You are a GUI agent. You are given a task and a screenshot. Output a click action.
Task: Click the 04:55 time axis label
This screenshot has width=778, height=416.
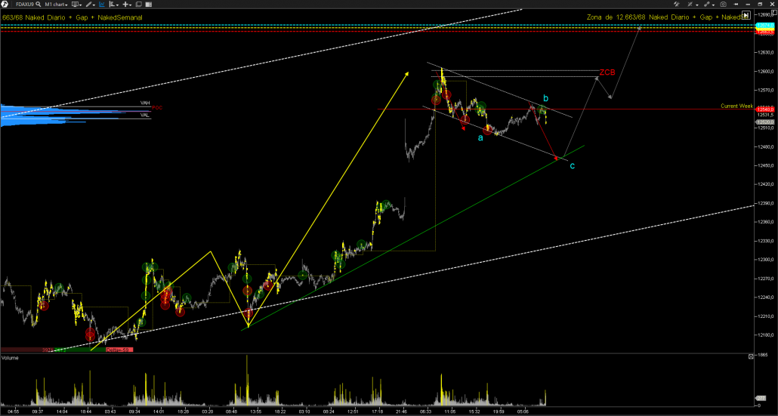pyautogui.click(x=14, y=411)
